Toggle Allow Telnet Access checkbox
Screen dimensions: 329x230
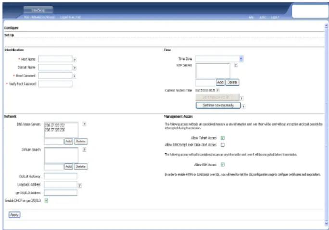(x=222, y=138)
